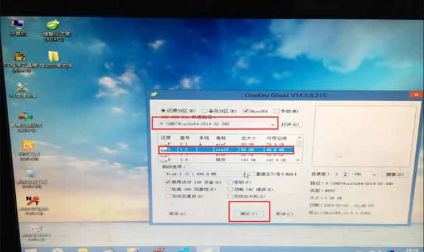
Task: Click the OneKey Ghost title bar apple icon
Action: (154, 94)
